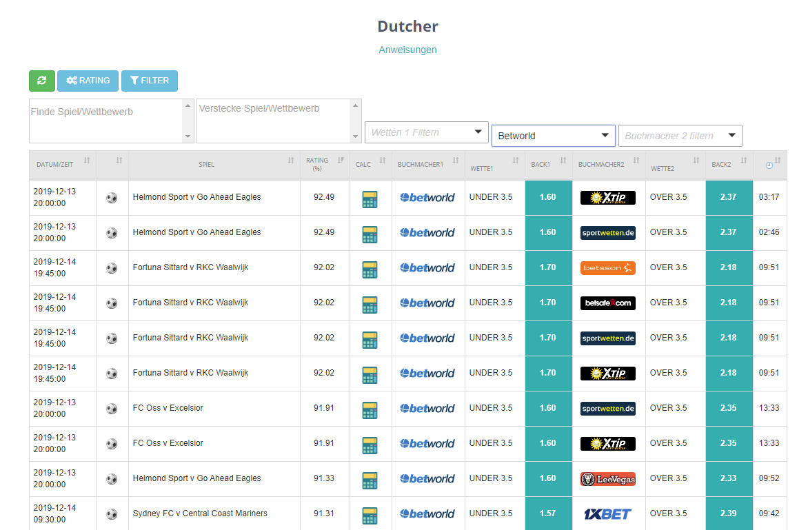
Task: Click the green refresh button
Action: 42,81
